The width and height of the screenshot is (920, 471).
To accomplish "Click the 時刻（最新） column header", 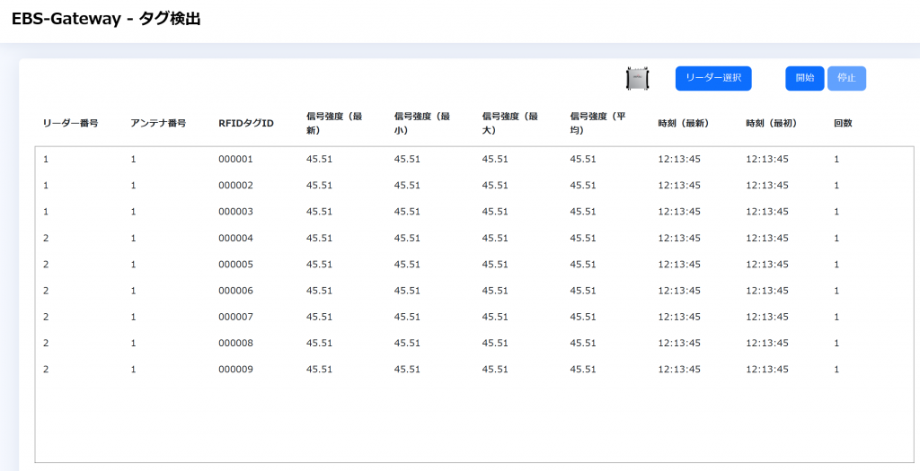I will [x=684, y=123].
